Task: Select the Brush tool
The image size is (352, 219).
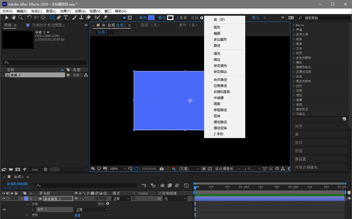Action: coord(75,18)
